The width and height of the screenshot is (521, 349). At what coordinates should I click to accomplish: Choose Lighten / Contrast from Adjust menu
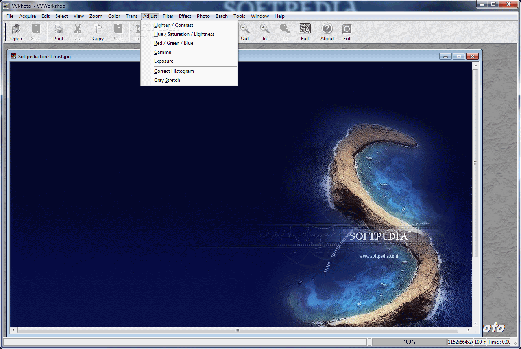click(189, 25)
